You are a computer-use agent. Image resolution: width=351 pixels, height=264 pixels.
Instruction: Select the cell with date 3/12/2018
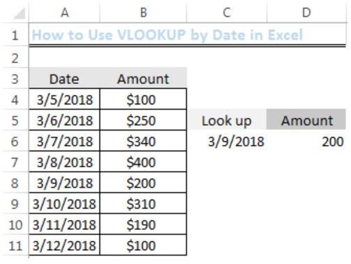tap(65, 245)
